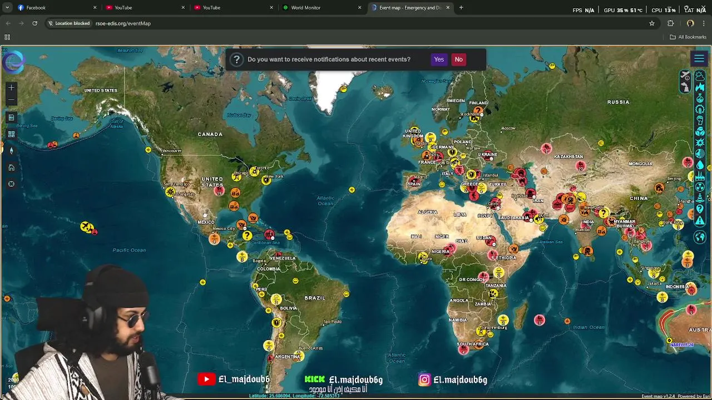Open the hamburger menu on the map
The width and height of the screenshot is (712, 400).
pyautogui.click(x=699, y=59)
